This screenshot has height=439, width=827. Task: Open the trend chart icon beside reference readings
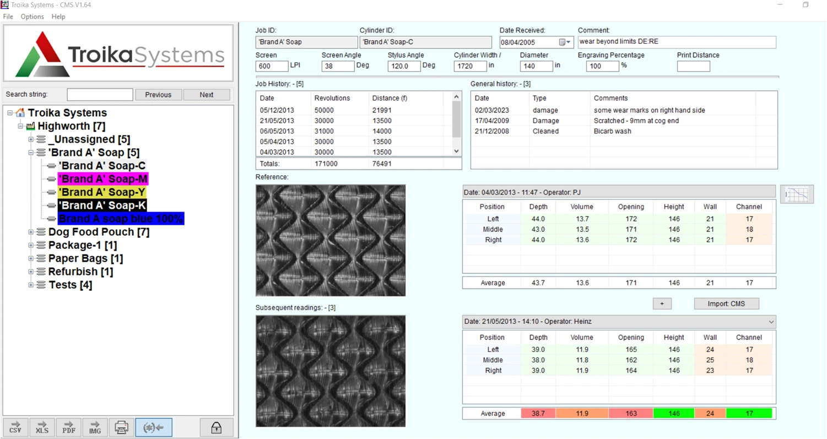click(797, 194)
